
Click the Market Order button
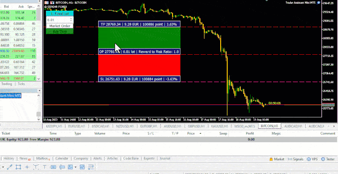[60, 26]
